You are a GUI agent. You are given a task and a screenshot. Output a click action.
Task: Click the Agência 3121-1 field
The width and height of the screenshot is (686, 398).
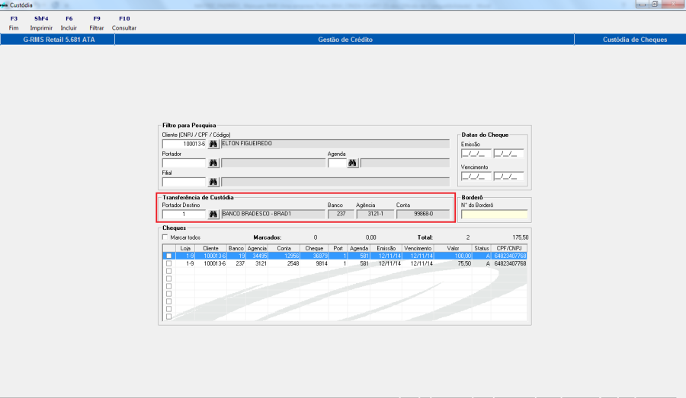(375, 214)
